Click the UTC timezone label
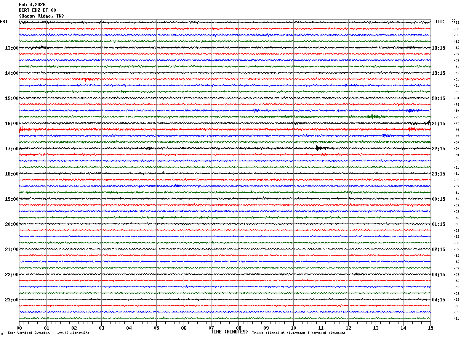 click(x=440, y=22)
